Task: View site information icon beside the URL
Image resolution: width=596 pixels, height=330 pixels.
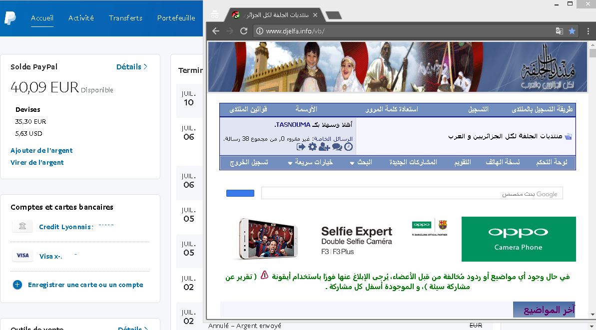Action: click(x=260, y=31)
